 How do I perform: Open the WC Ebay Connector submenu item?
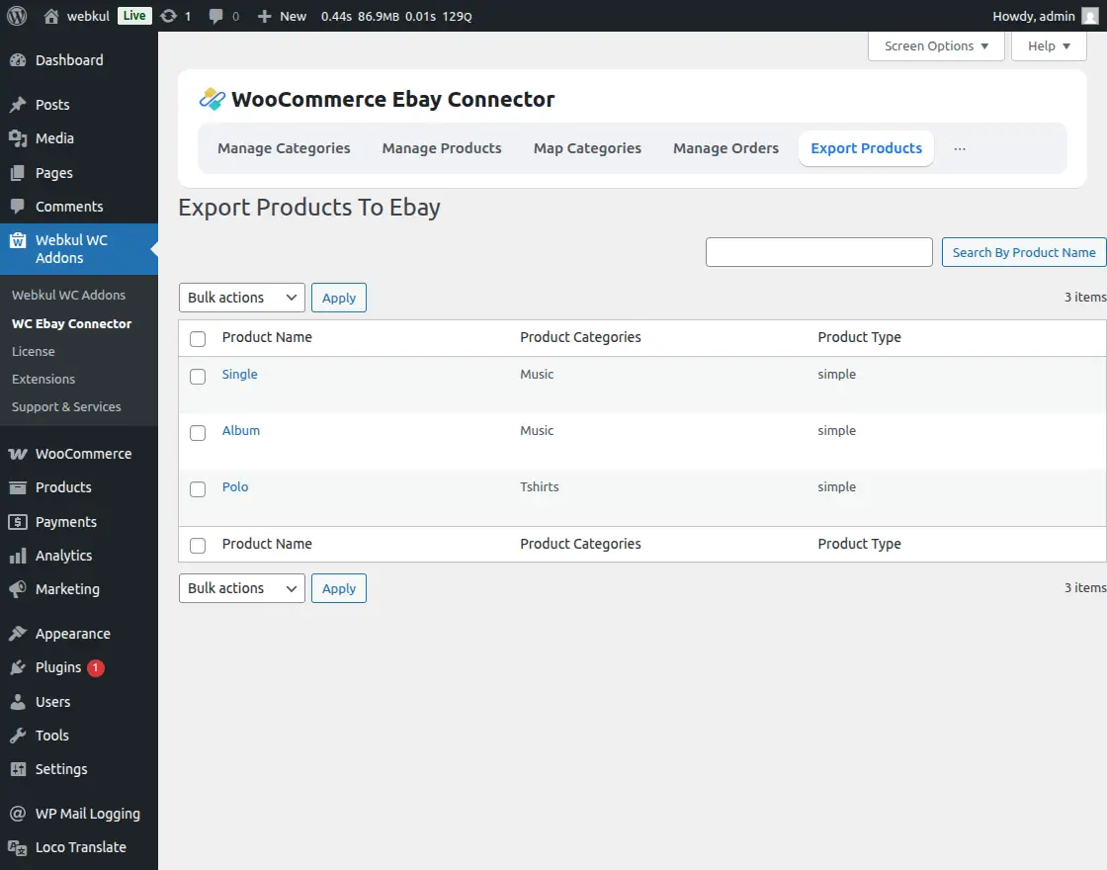pos(72,324)
